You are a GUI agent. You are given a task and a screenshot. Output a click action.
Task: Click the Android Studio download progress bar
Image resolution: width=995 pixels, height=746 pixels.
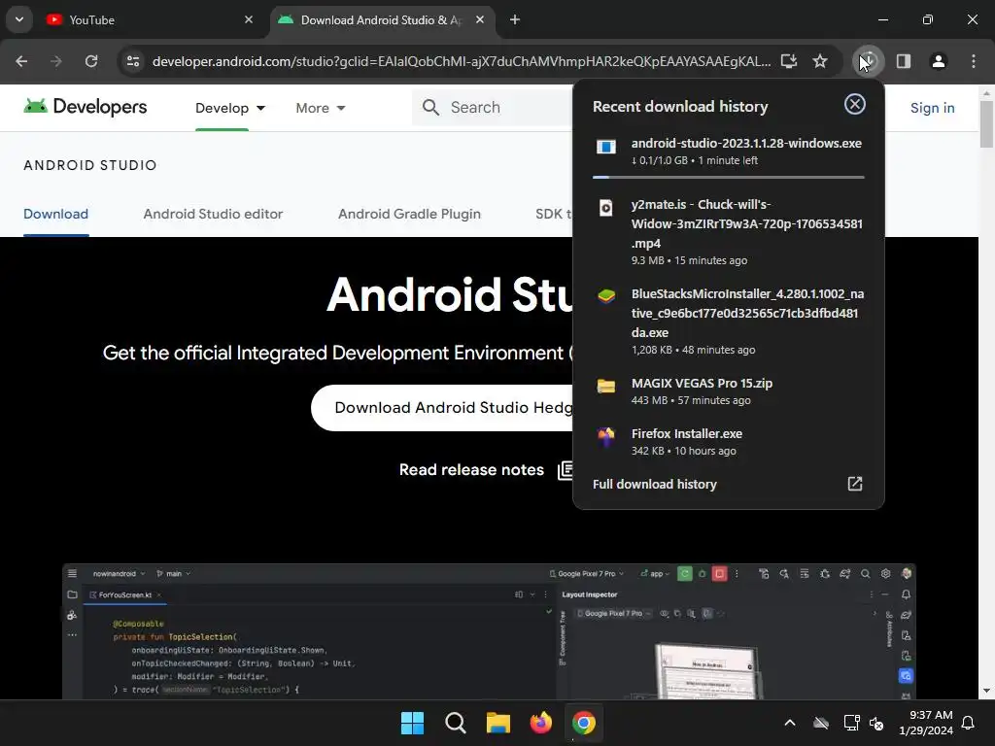(x=729, y=177)
